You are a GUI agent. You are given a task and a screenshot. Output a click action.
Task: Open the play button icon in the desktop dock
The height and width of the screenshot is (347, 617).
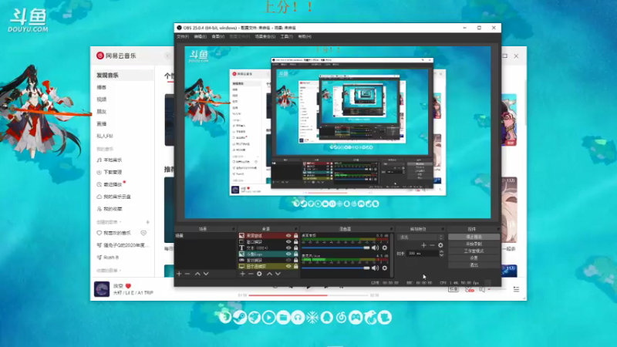pos(268,317)
